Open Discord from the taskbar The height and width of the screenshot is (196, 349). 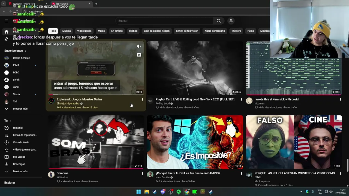point(163,192)
